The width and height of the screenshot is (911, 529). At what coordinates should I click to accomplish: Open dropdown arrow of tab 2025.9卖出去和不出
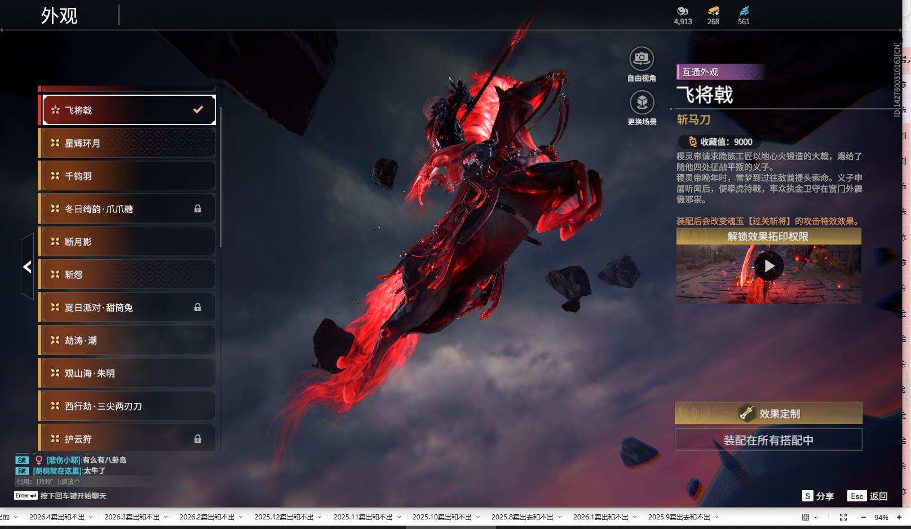(x=717, y=517)
